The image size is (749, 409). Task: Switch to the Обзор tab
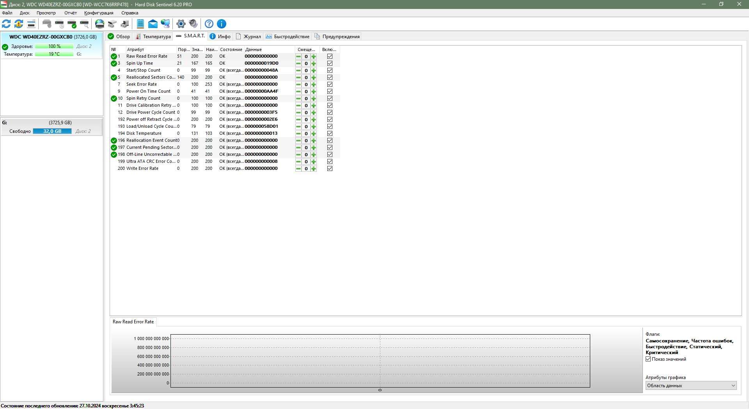[x=119, y=37]
